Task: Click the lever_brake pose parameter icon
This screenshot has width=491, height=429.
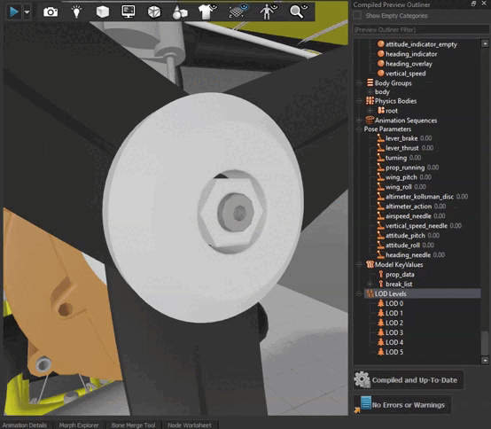Action: tap(381, 138)
